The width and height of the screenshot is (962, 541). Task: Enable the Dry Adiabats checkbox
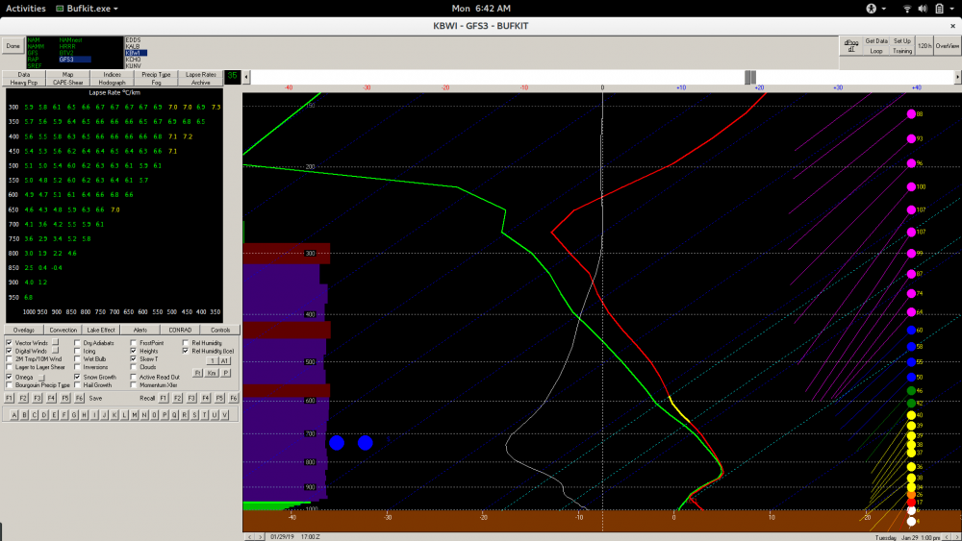coord(77,343)
